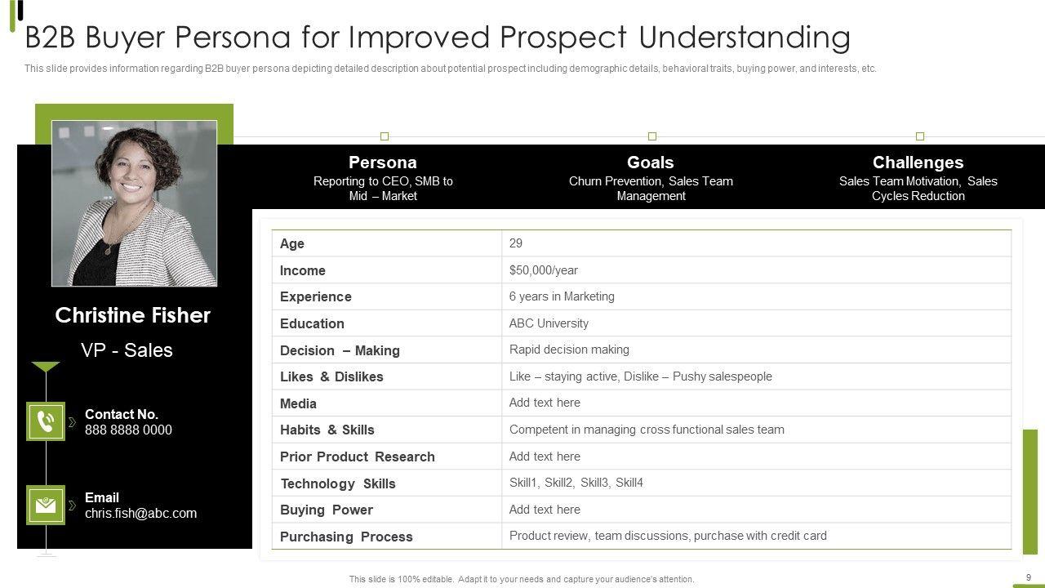This screenshot has height=588, width=1045.
Task: Click the chevron beside Email label
Action: [x=73, y=506]
